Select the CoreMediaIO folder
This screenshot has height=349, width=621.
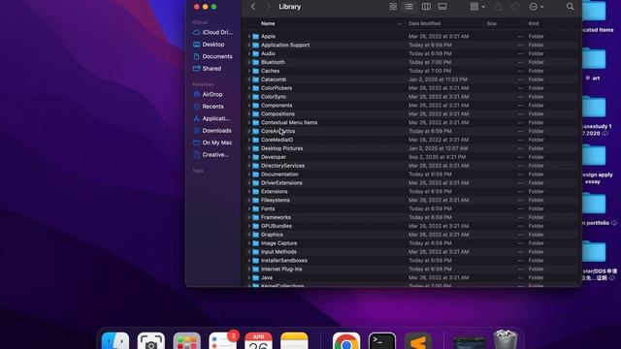(411, 140)
